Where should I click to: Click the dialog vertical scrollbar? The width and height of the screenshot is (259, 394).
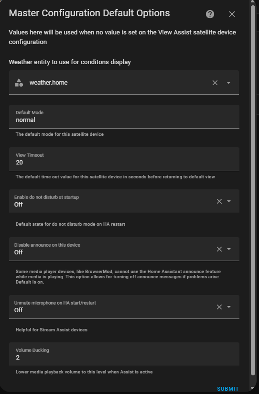click(x=253, y=191)
